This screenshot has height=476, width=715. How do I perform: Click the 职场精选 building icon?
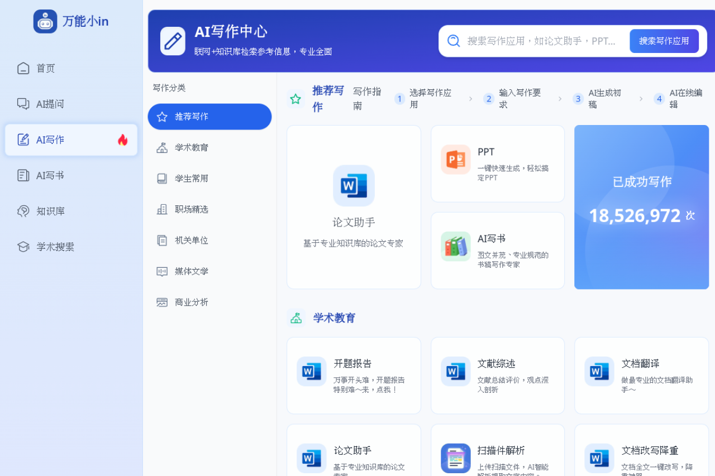pyautogui.click(x=162, y=209)
